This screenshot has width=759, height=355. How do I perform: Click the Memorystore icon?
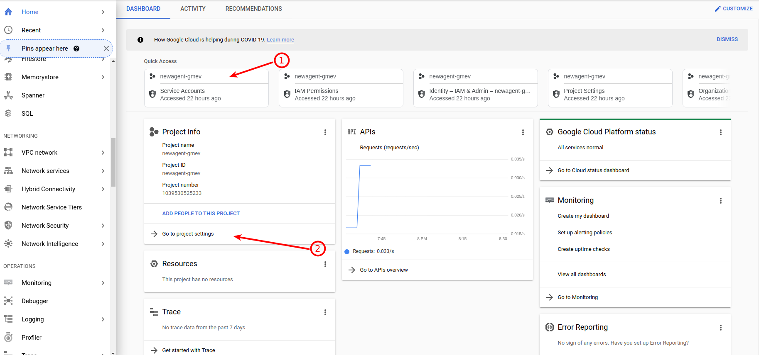click(x=8, y=77)
